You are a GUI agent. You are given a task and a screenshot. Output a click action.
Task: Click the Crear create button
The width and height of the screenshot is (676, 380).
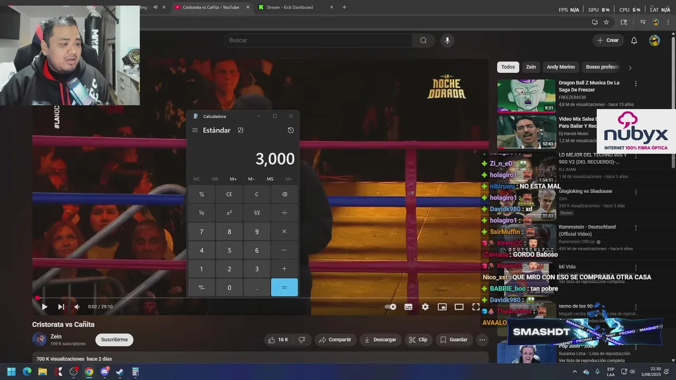point(607,40)
